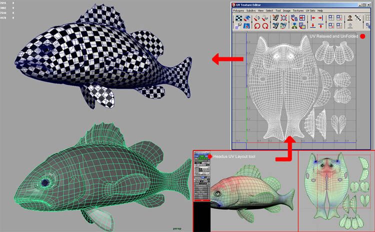
Task: Toggle the dimmed grey portrait image icon
Action: click(350, 25)
